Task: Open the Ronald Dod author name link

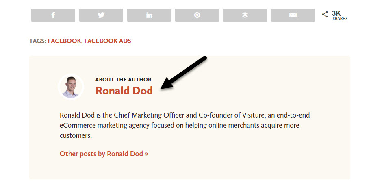Action: [124, 91]
